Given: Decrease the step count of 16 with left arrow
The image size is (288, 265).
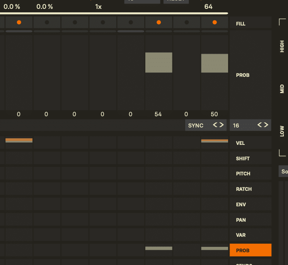Looking at the screenshot, I should click(x=260, y=125).
